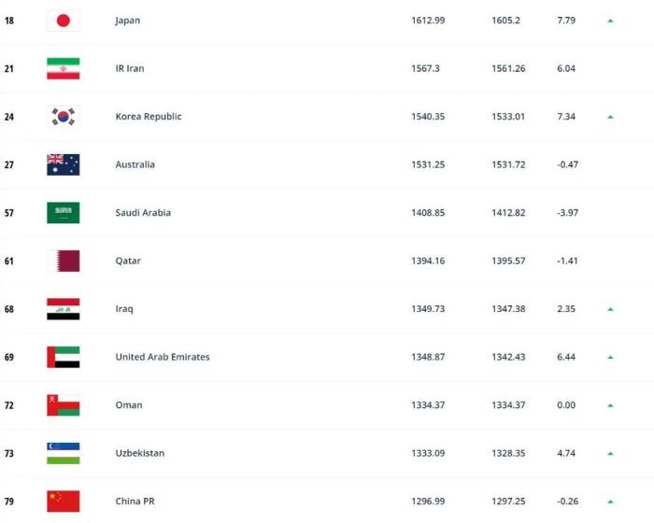654x523 pixels.
Task: Open the Australia team name link
Action: (135, 164)
